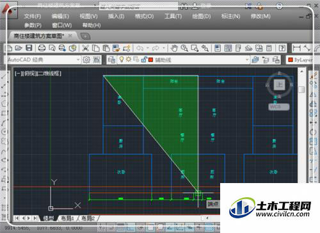Viewport: 320px width, 233px height.
Task: Click the Linear dimension icon
Action: tap(296, 48)
